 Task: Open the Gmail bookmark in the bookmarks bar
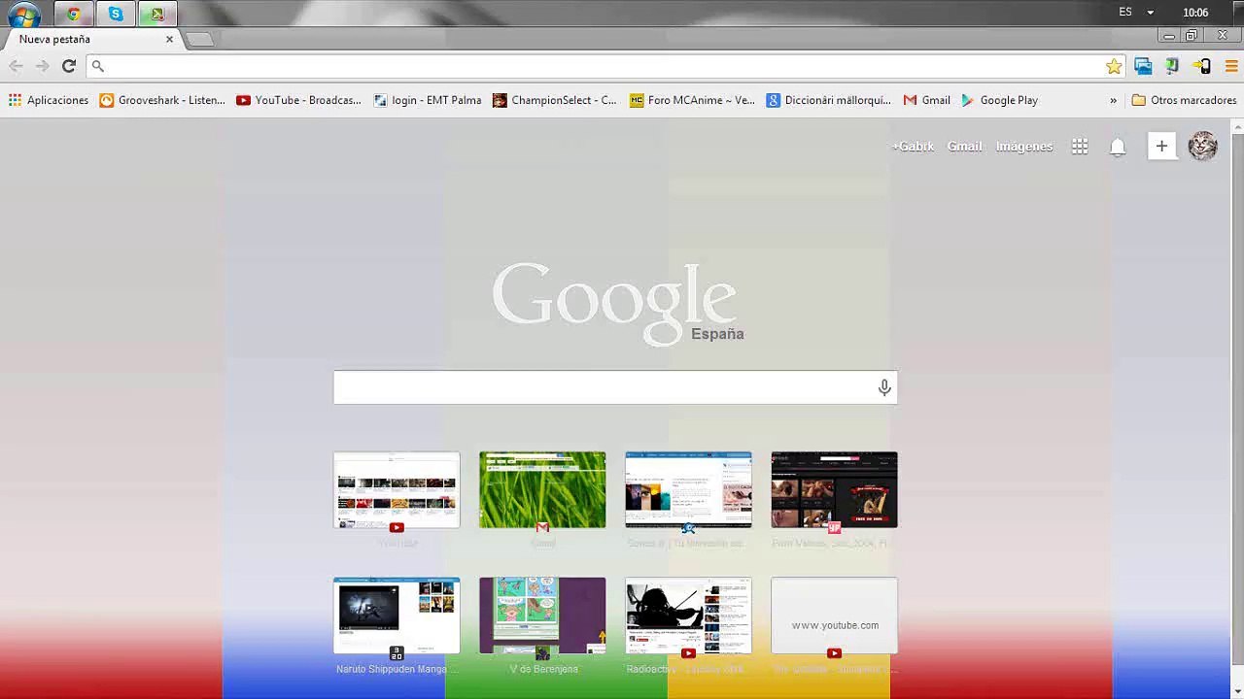(x=926, y=100)
